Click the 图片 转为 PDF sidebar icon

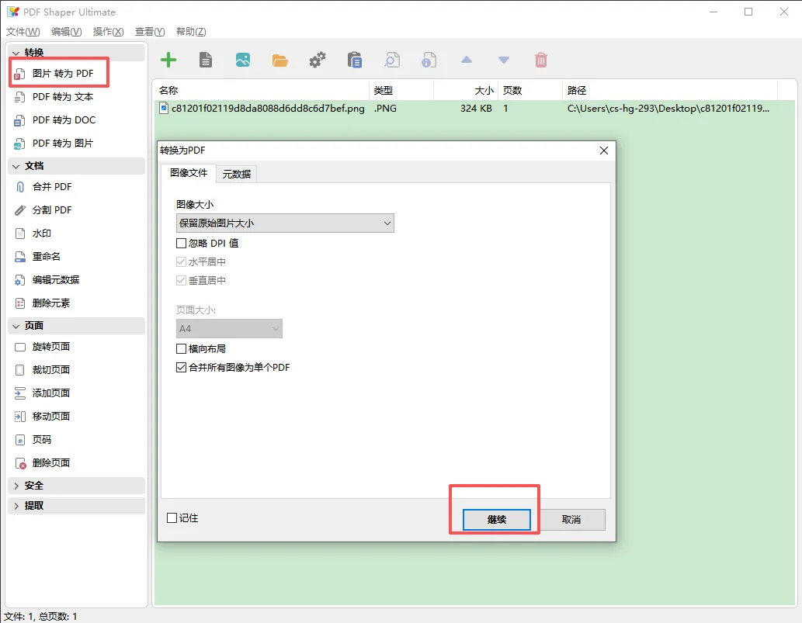point(19,74)
